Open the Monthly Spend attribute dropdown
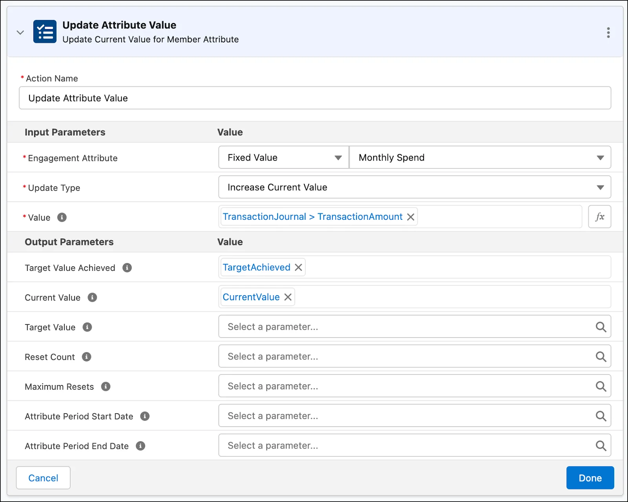 tap(480, 157)
